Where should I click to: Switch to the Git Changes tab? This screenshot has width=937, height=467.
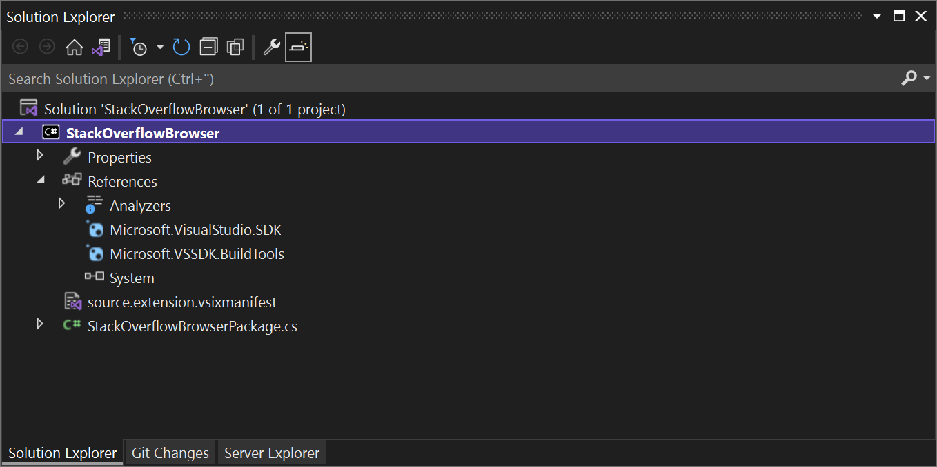click(170, 452)
